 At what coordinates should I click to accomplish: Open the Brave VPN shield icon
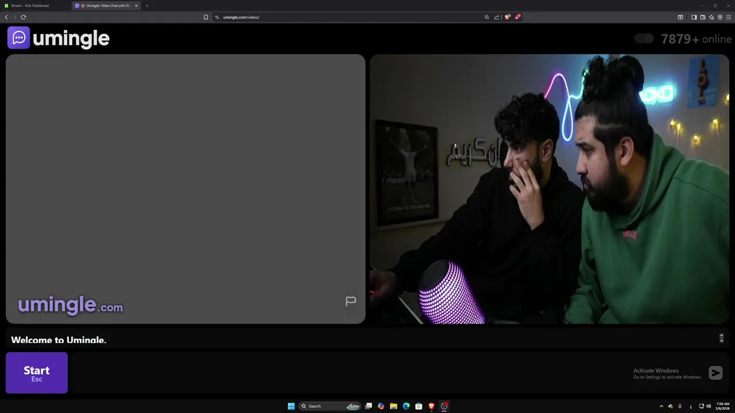(x=720, y=17)
